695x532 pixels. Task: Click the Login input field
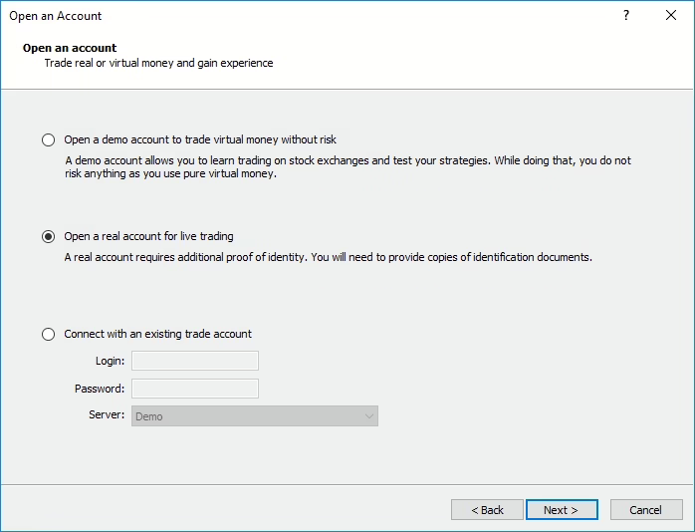195,361
